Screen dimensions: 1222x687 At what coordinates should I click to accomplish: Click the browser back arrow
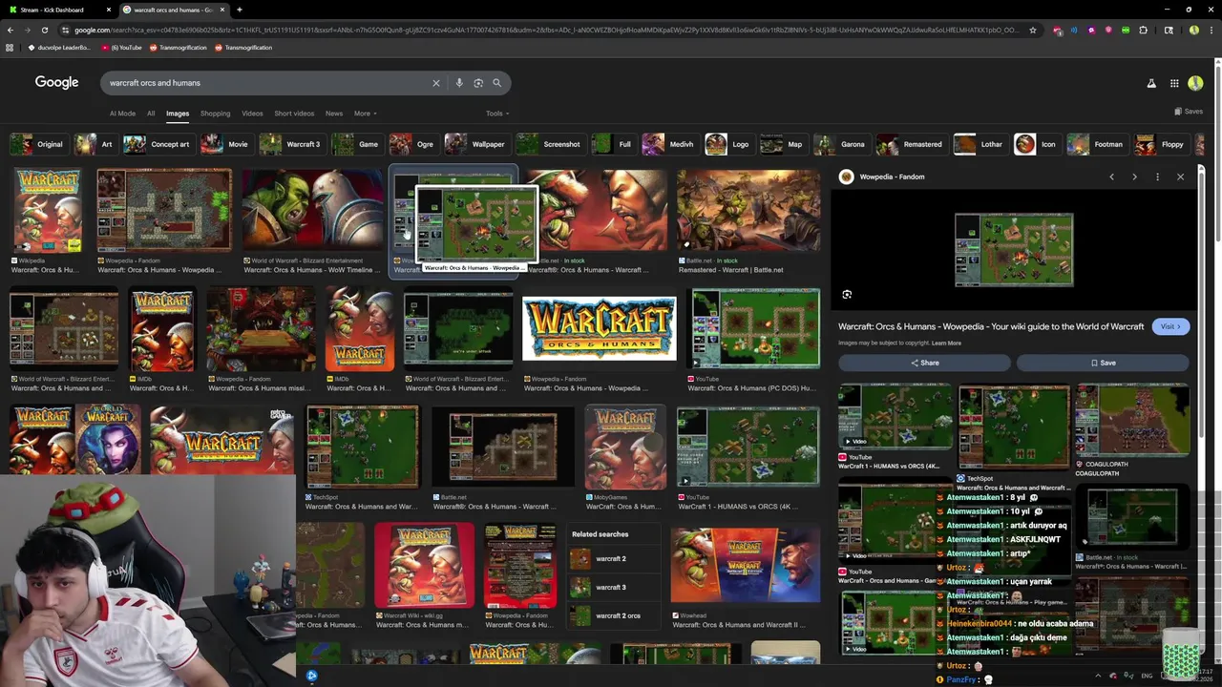click(11, 30)
